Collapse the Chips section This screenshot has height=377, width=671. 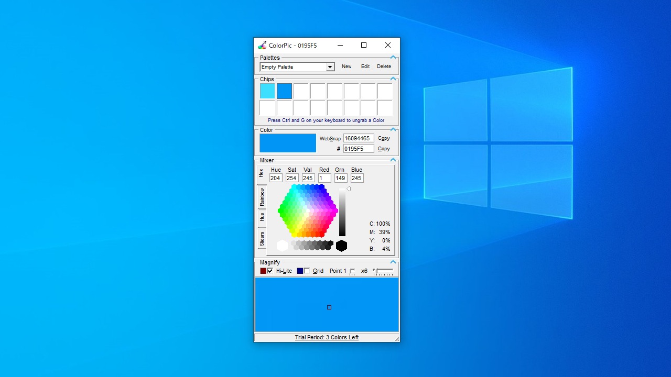point(393,79)
